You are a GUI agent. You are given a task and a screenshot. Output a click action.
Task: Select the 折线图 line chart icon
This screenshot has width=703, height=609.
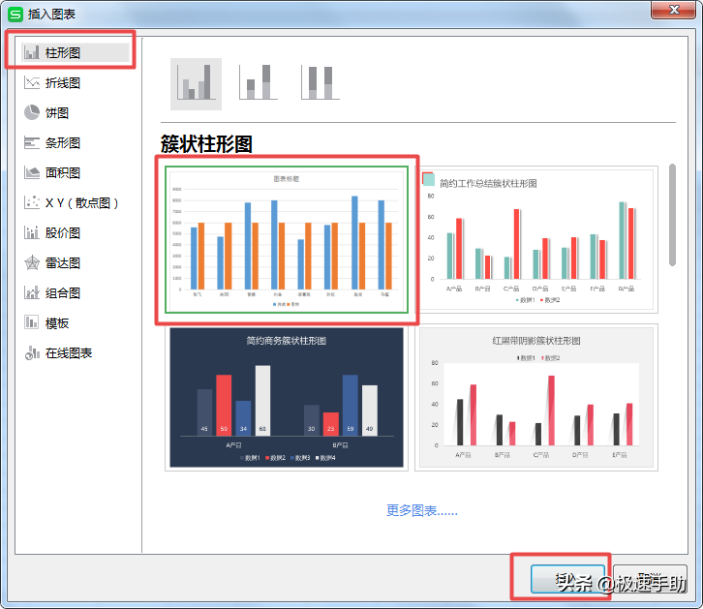pyautogui.click(x=32, y=83)
